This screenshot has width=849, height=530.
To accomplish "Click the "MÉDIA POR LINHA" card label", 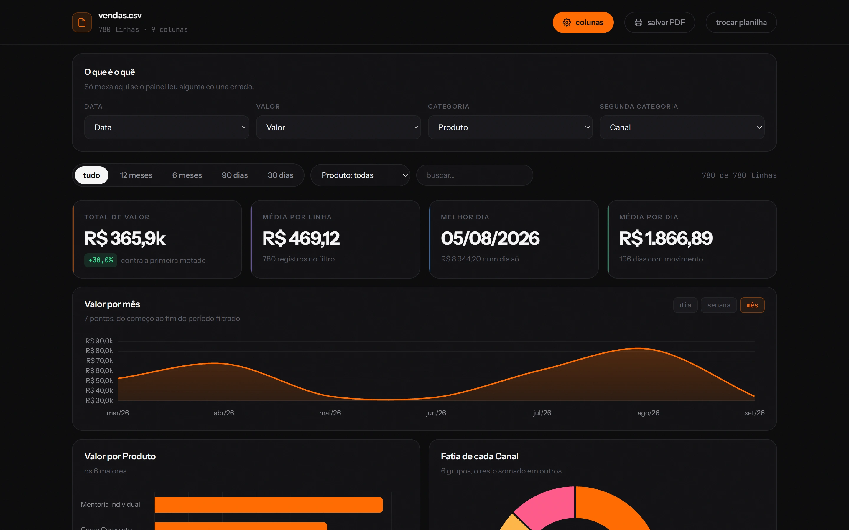I will 297,217.
